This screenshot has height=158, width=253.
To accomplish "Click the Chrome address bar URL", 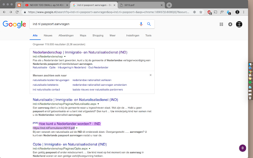I will 108,12.
